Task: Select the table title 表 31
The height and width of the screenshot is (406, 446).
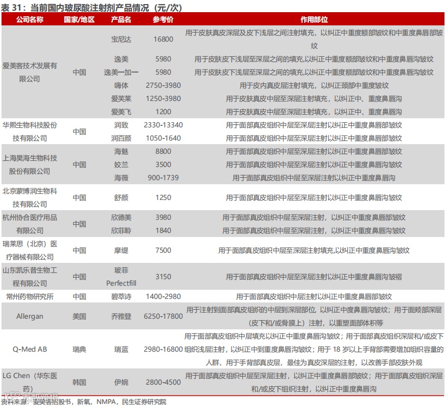Action: click(91, 8)
